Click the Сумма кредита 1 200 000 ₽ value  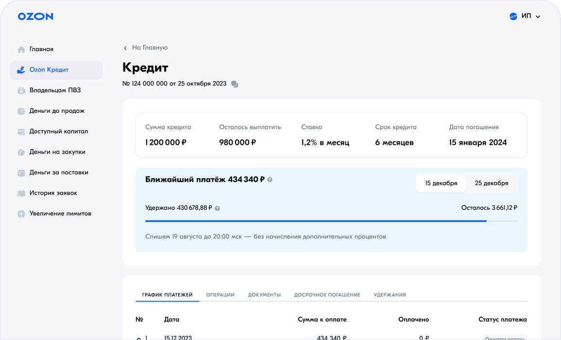coord(166,142)
